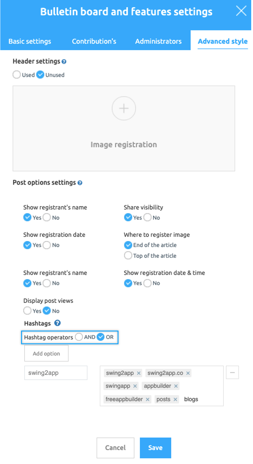
Task: Click the plus icon for image registration
Action: pos(124,108)
